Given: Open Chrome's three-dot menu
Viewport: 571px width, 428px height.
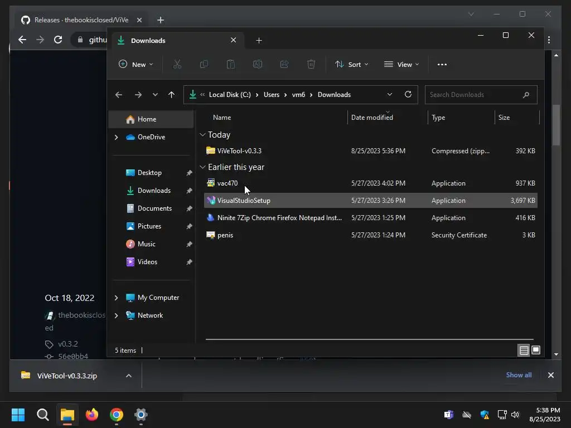Looking at the screenshot, I should (549, 40).
